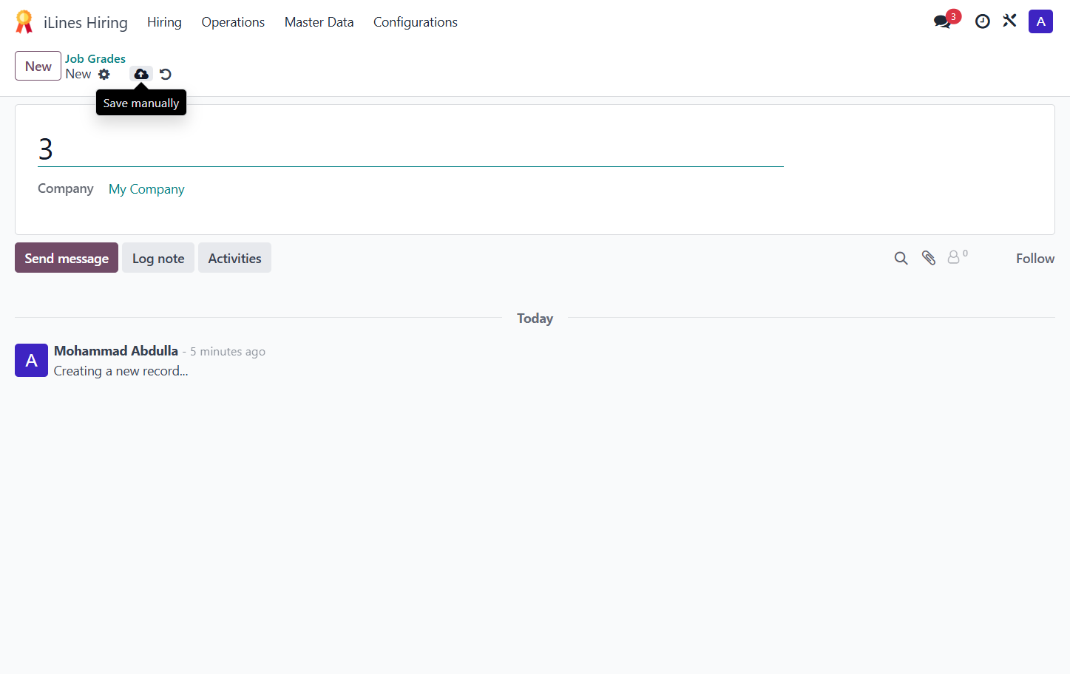
Task: Open the Operations menu
Action: tap(233, 22)
